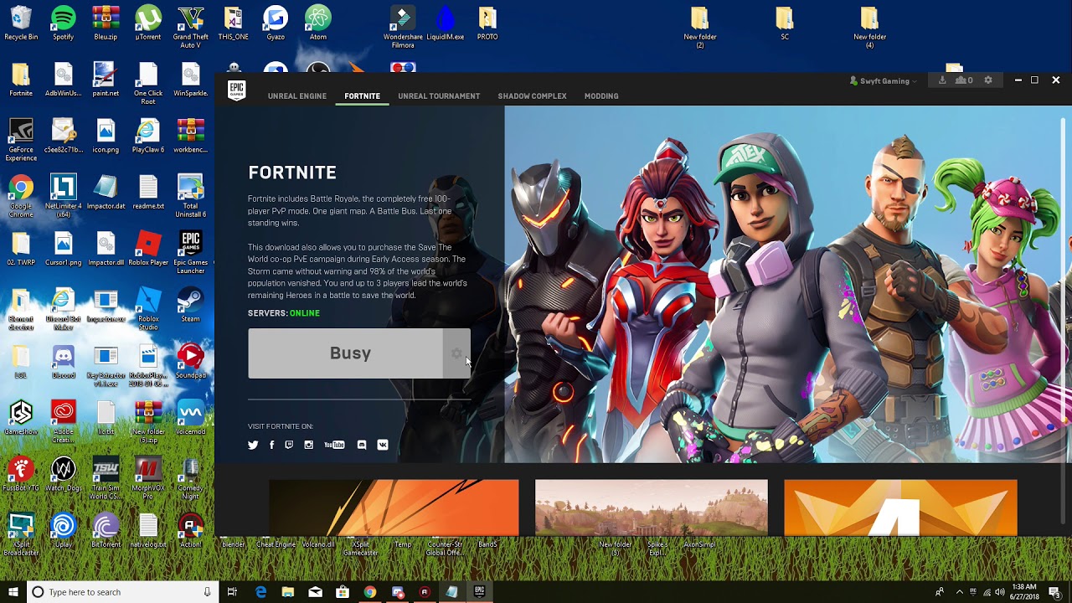Select the paint.net desktop icon
1072x603 pixels.
[106, 80]
